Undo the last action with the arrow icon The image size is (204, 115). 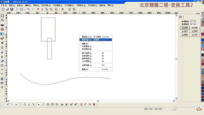coord(28,9)
